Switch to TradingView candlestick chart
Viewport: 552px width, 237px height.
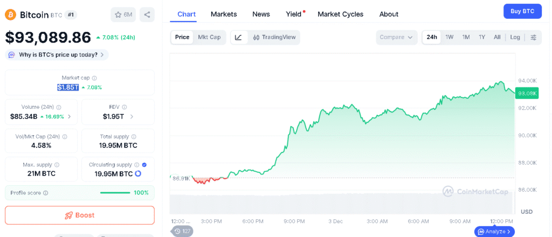[x=274, y=37]
